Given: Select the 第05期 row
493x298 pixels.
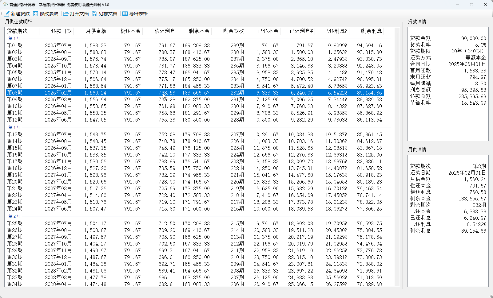Looking at the screenshot, I should point(194,72).
